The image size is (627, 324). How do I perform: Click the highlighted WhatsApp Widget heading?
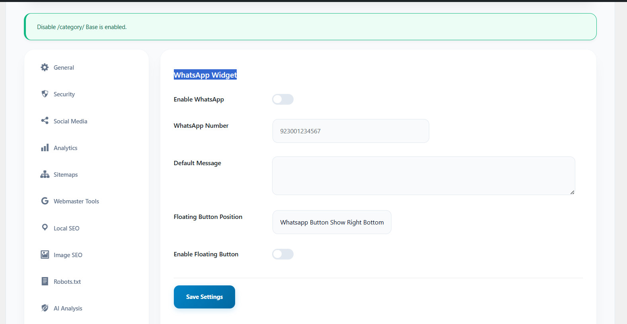click(x=205, y=75)
